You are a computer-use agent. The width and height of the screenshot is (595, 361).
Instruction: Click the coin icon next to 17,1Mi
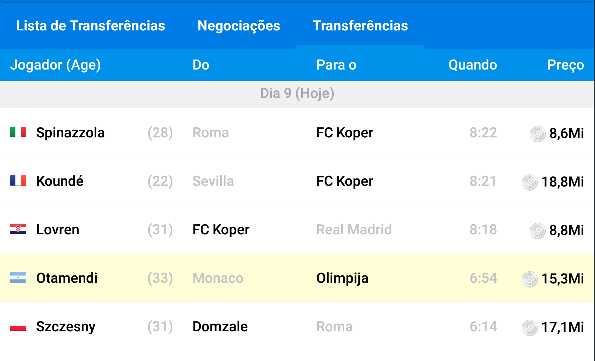coord(529,328)
